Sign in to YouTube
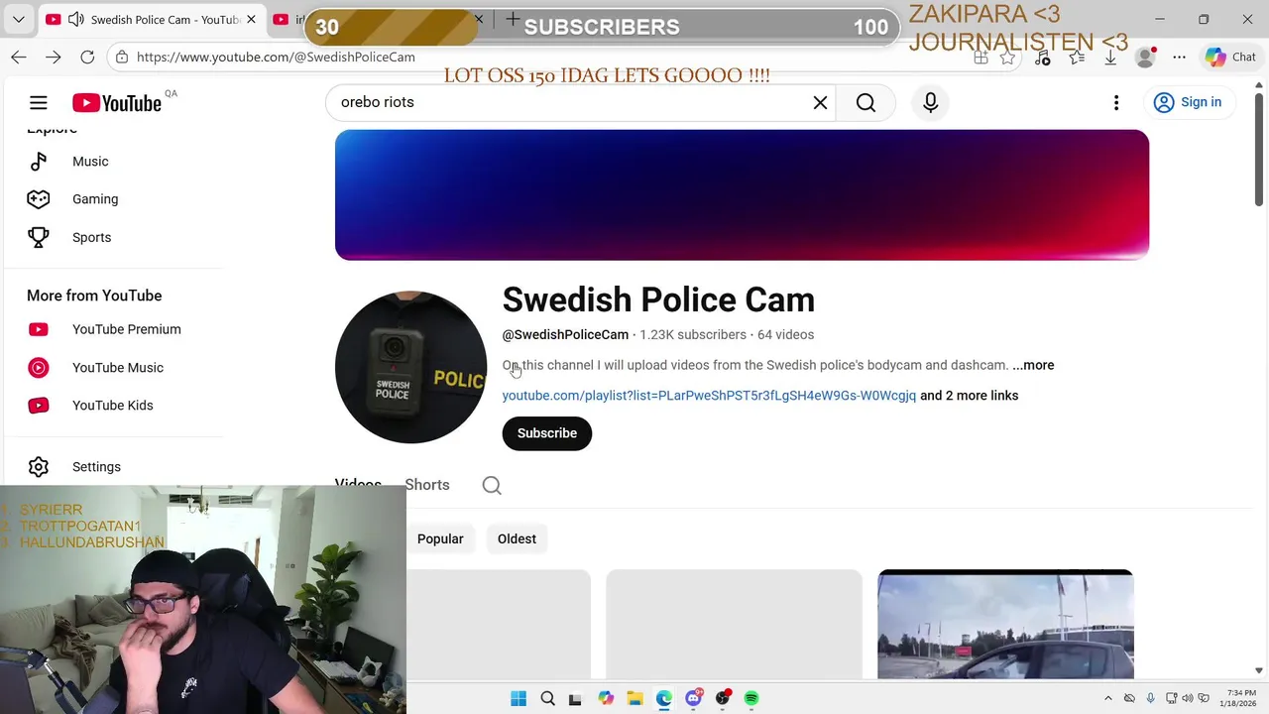 [1188, 102]
